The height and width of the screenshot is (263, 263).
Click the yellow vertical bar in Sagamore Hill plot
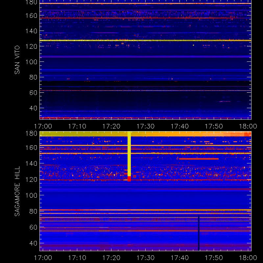pyautogui.click(x=129, y=154)
